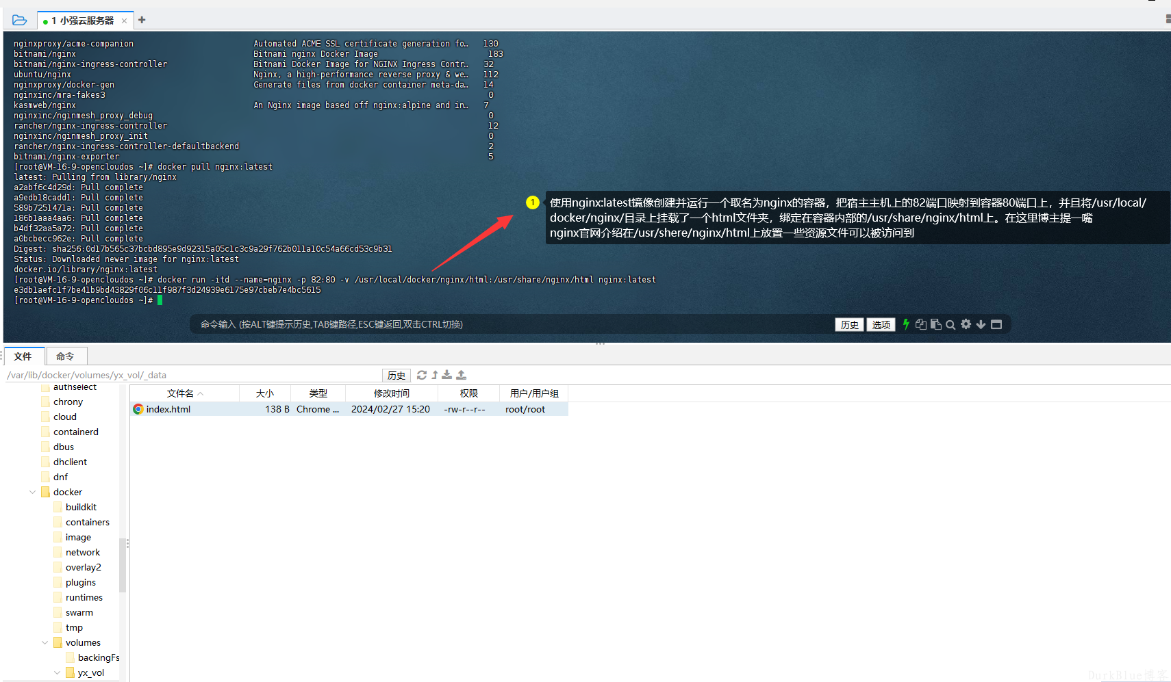
Task: Paste into terminal with the paste icon
Action: (935, 324)
